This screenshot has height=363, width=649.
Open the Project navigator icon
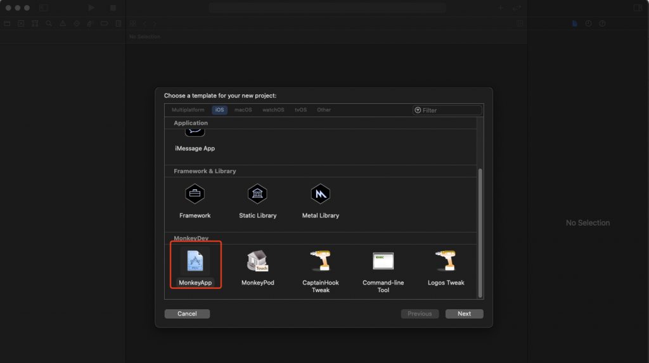(7, 23)
